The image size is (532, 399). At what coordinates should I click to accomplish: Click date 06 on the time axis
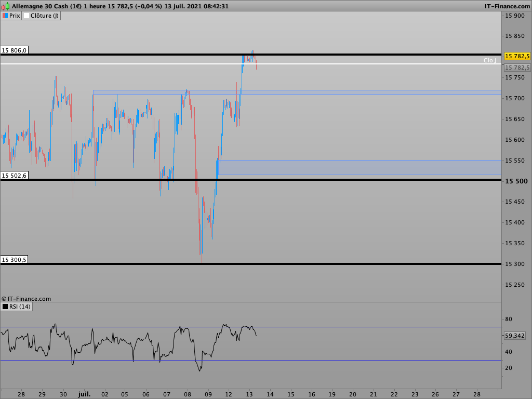[x=146, y=394]
